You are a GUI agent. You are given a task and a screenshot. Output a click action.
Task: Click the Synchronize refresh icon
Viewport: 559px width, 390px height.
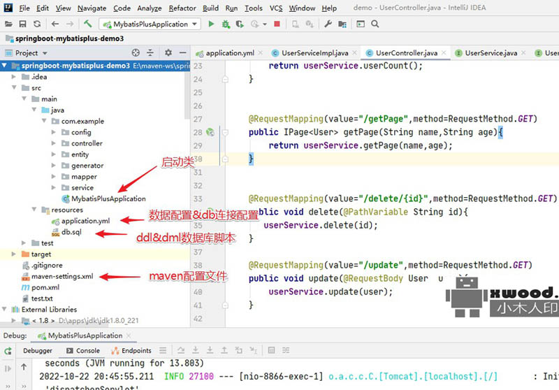[x=37, y=24]
